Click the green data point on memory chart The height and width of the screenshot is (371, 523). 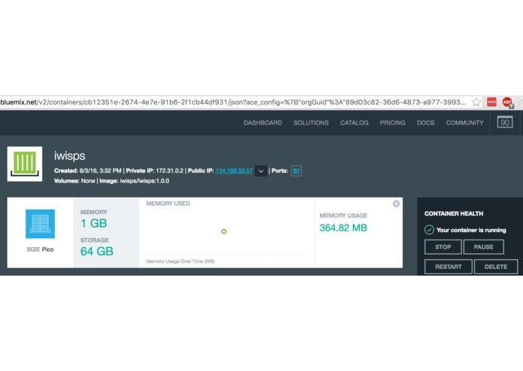(x=223, y=231)
